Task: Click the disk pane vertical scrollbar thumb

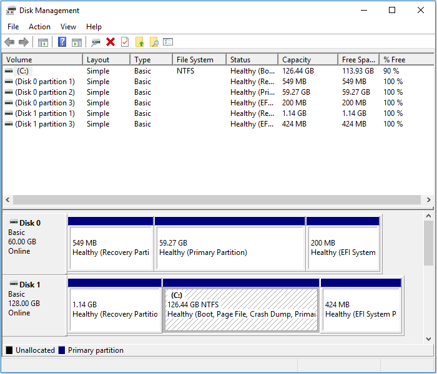Action: coord(428,243)
